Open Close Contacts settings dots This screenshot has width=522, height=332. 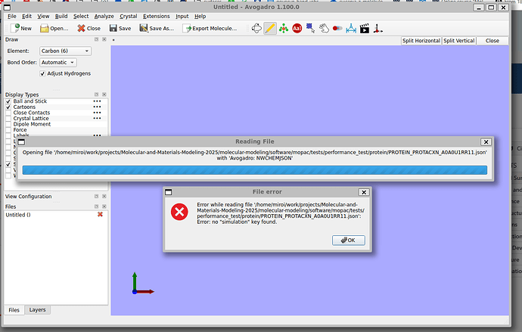(x=97, y=113)
